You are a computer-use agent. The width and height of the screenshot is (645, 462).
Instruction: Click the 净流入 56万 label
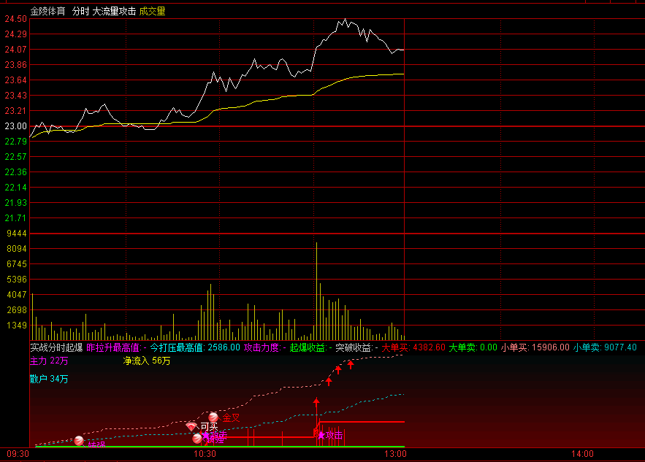tap(147, 361)
